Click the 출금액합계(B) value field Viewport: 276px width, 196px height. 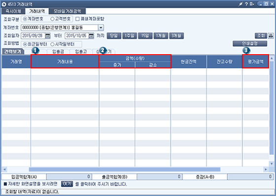point(159,177)
